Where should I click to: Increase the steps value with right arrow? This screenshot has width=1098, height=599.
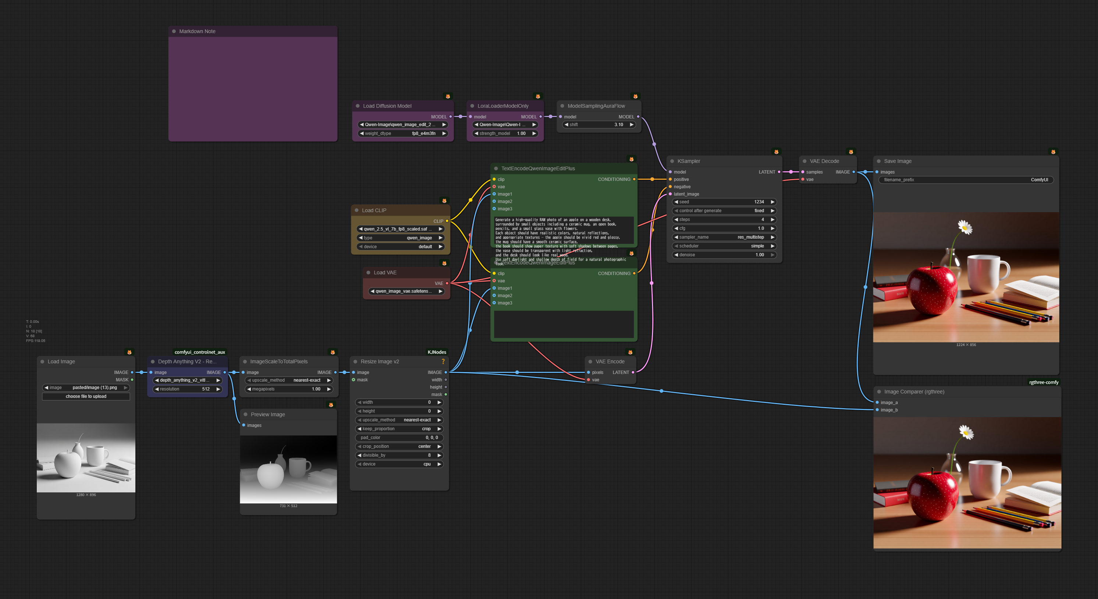click(772, 220)
